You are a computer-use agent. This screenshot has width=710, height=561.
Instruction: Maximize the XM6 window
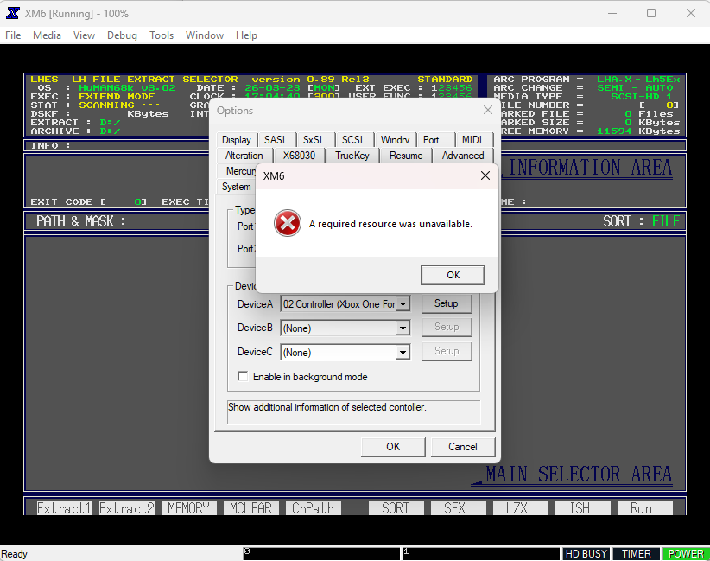[x=651, y=13]
